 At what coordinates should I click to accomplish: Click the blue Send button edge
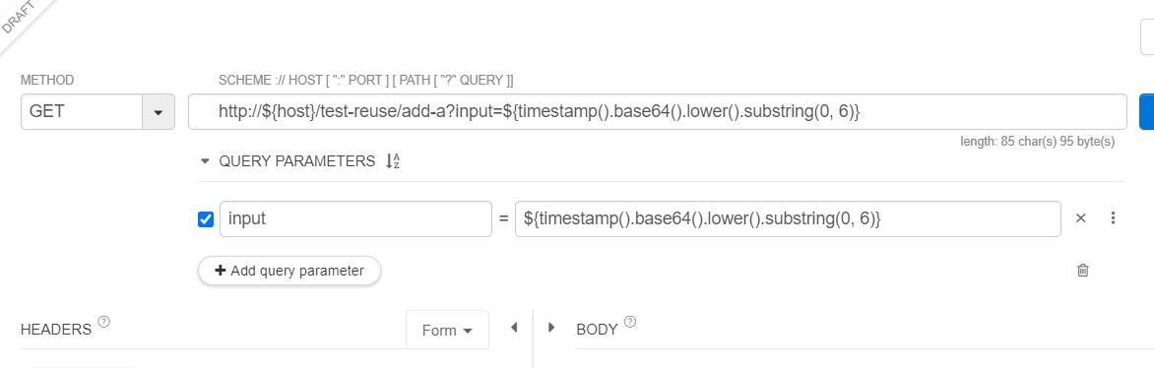point(1147,112)
